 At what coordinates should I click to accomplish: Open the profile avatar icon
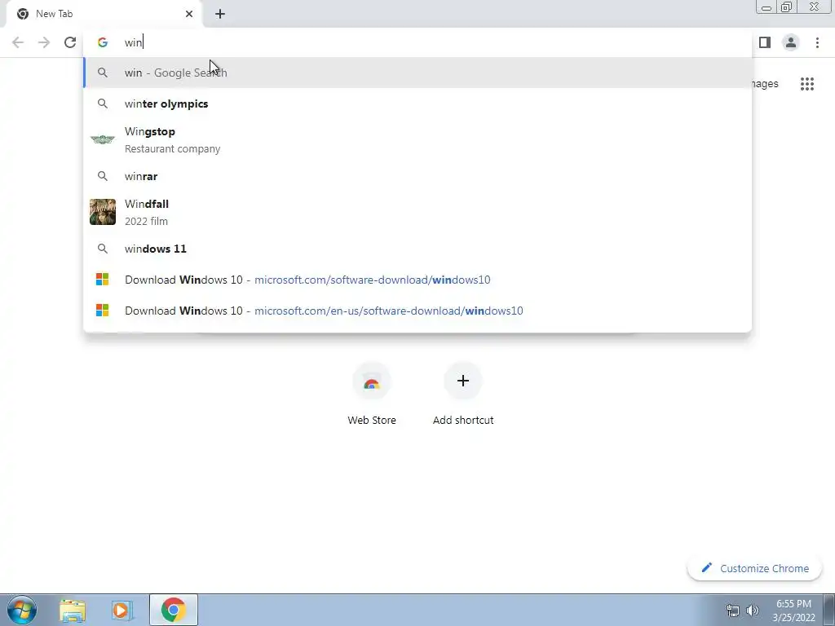(x=791, y=42)
